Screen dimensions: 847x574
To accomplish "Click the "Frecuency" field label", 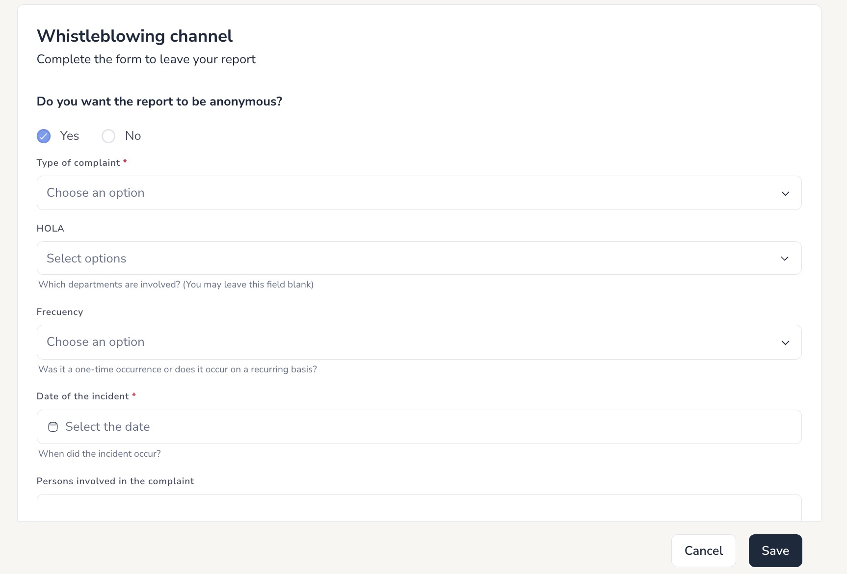I will pyautogui.click(x=60, y=312).
